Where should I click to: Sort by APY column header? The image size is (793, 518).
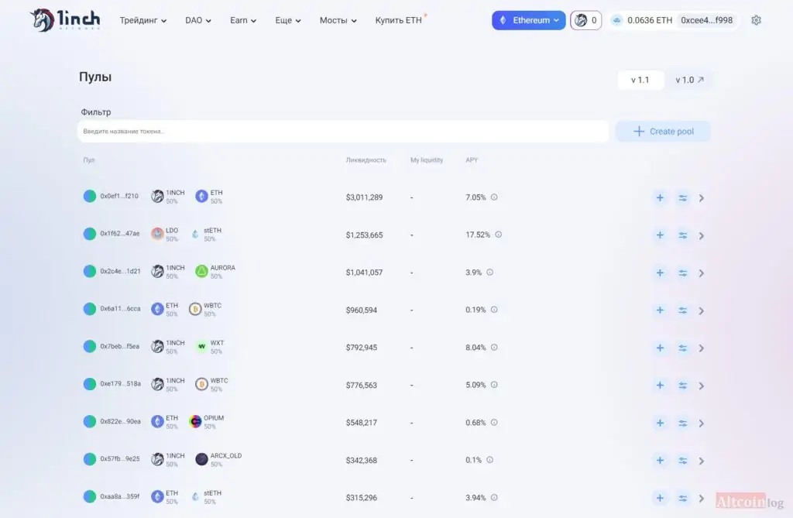pyautogui.click(x=472, y=160)
